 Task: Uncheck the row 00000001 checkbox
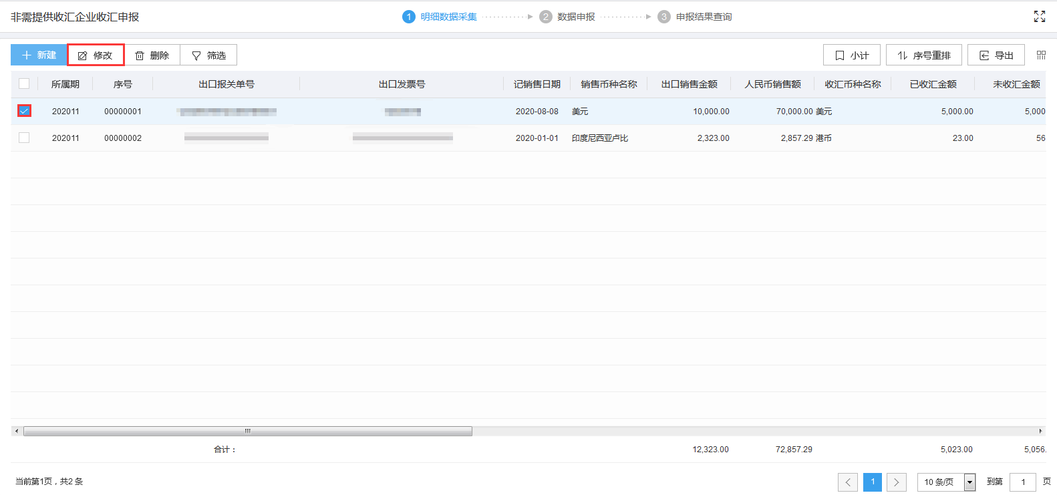24,111
